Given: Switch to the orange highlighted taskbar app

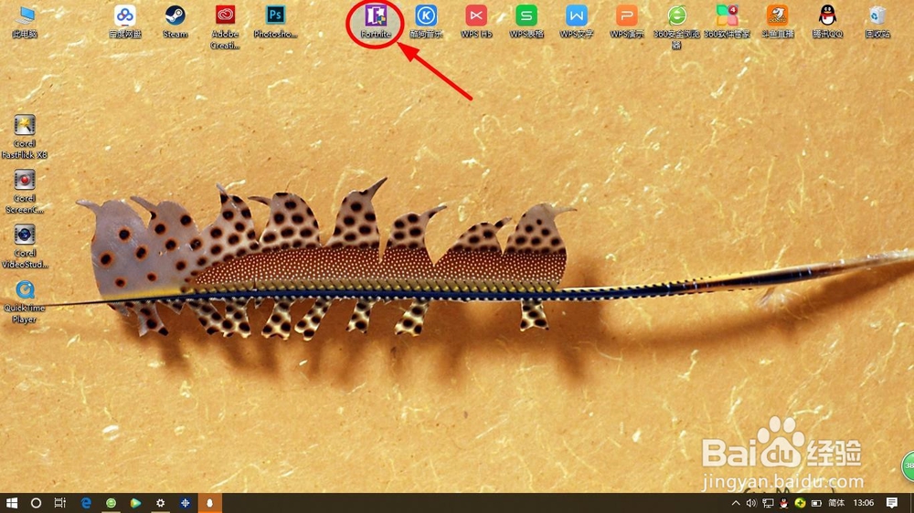Looking at the screenshot, I should tap(210, 503).
